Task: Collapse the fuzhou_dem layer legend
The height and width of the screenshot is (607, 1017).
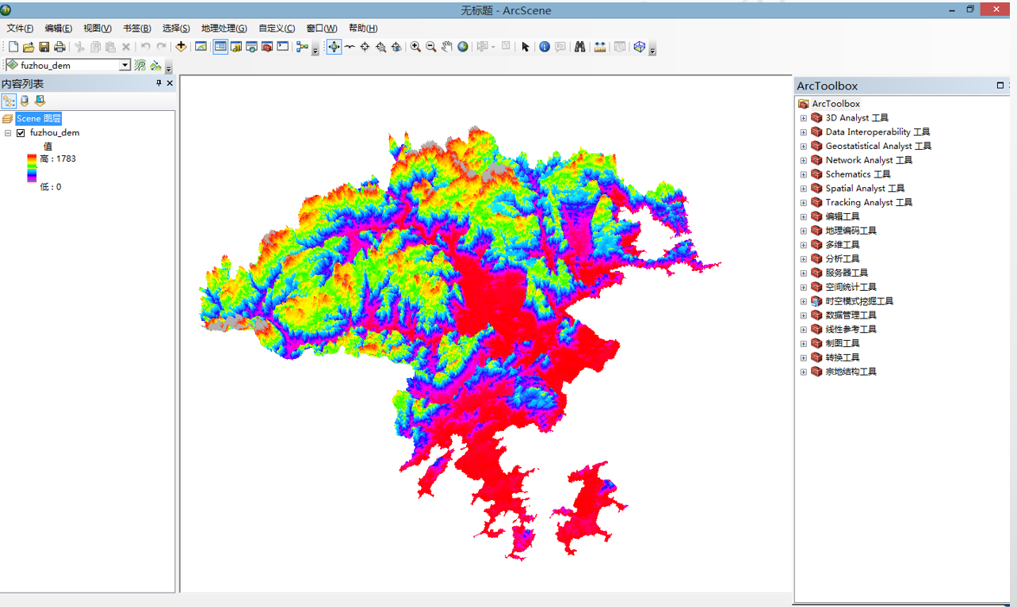Action: 8,133
